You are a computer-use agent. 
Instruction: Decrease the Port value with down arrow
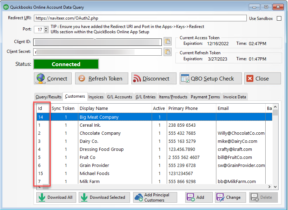[x=46, y=31]
